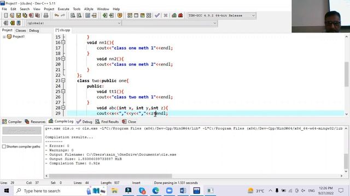This screenshot has height=196, width=350.
Task: Expand the Project1 tree node
Action: click(4, 36)
